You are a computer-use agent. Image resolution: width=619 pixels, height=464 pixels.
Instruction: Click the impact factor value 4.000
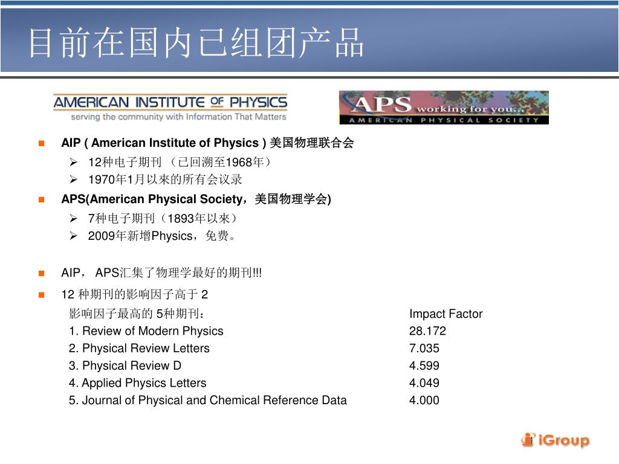424,400
